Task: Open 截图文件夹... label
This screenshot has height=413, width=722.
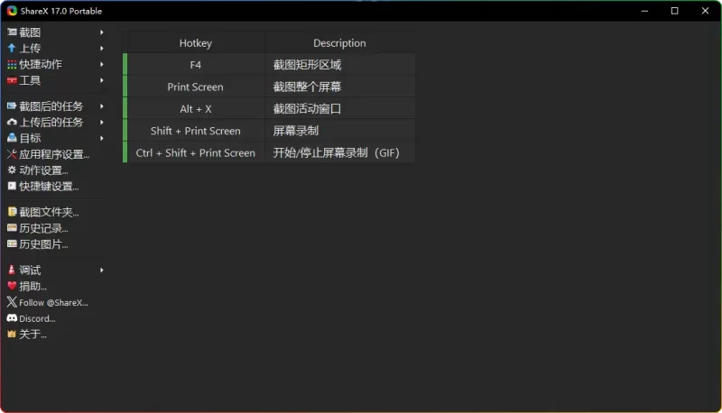Action: (x=49, y=212)
